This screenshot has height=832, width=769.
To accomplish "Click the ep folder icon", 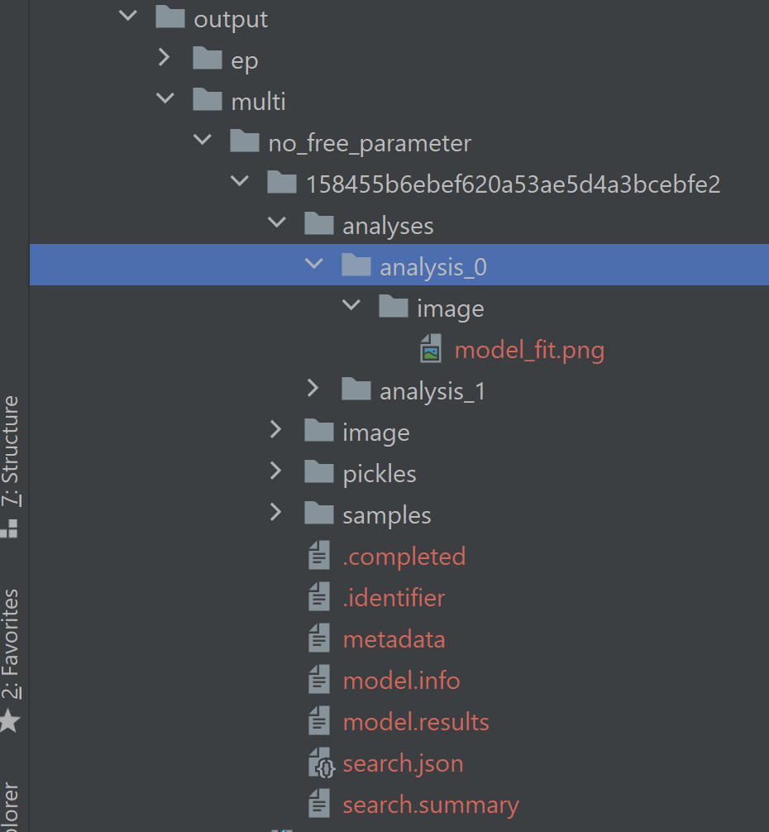I will pyautogui.click(x=208, y=58).
